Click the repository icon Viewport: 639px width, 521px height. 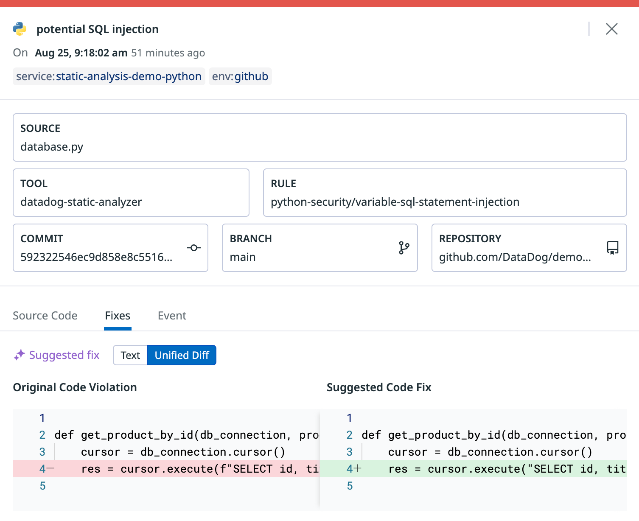click(612, 248)
